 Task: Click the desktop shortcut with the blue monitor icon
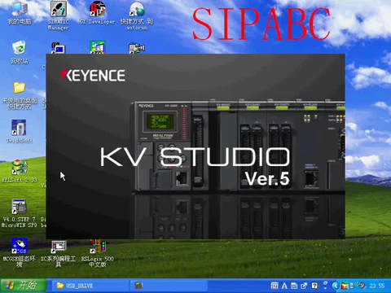pyautogui.click(x=58, y=48)
